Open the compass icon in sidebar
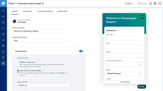The image size is (163, 91). point(3,58)
